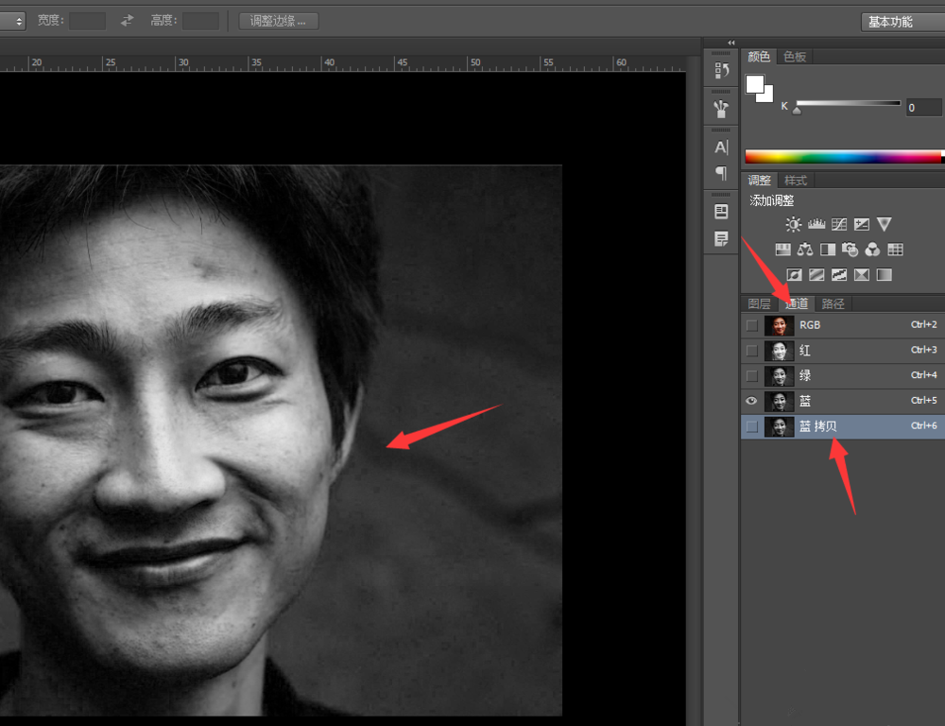Toggle visibility of 蓝 拷贝 channel

click(751, 427)
